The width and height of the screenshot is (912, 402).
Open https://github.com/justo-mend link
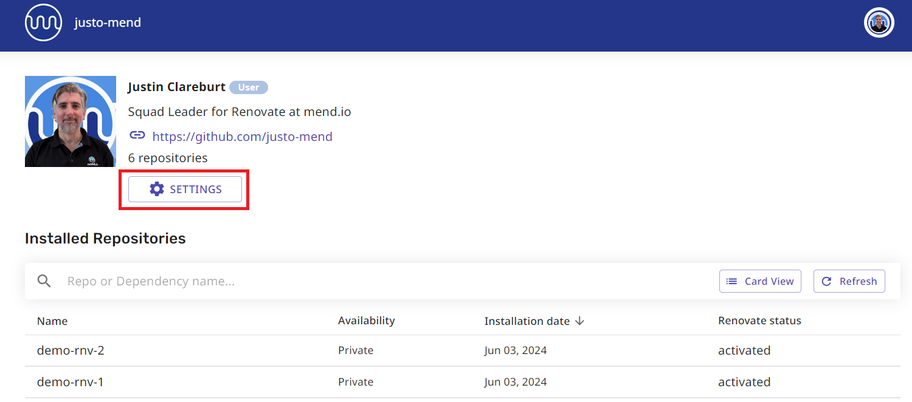[242, 136]
